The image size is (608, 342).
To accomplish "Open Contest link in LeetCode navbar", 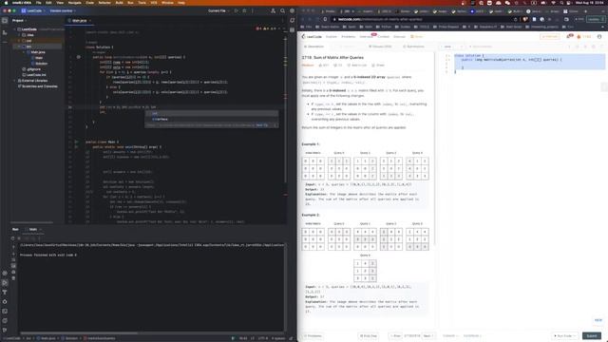I will (x=383, y=36).
